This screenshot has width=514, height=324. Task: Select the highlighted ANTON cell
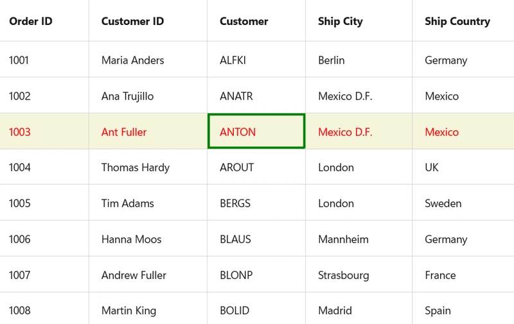[256, 132]
